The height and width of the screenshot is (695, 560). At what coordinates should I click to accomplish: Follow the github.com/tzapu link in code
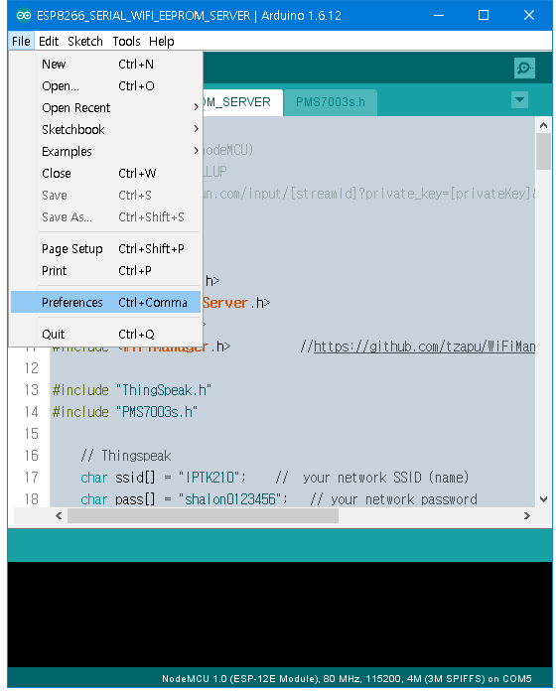click(424, 347)
